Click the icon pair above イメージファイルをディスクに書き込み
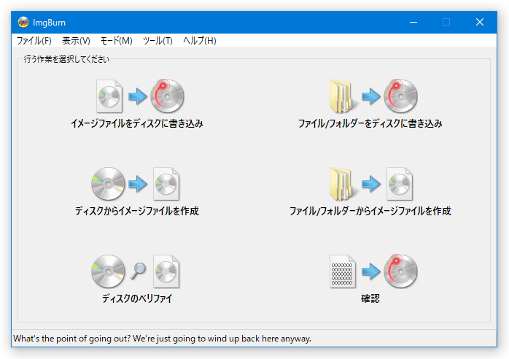The width and height of the screenshot is (509, 359). tap(137, 96)
